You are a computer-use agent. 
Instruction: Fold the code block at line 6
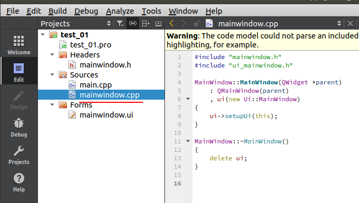tap(188, 99)
